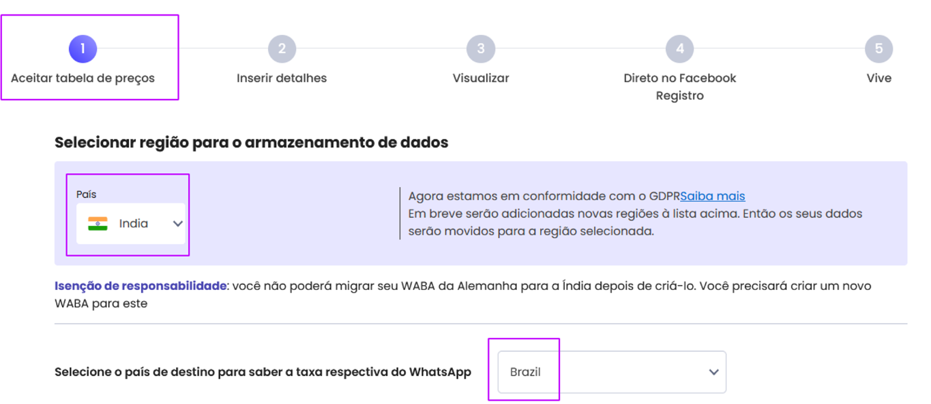The height and width of the screenshot is (404, 931).
Task: Open the País country selector showing India
Action: [x=131, y=224]
